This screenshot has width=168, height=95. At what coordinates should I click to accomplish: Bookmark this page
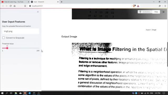coord(25,6)
